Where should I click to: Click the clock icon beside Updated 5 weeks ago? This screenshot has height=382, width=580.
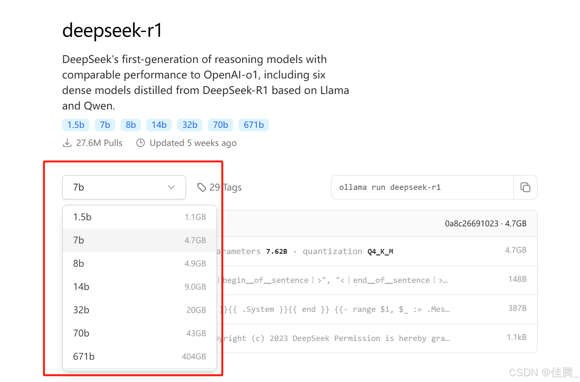141,143
